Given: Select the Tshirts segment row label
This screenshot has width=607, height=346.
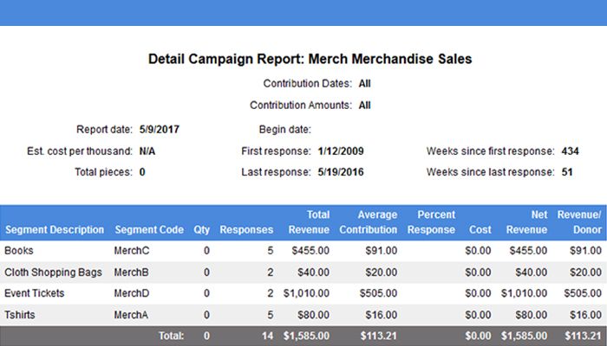Looking at the screenshot, I should tap(20, 315).
